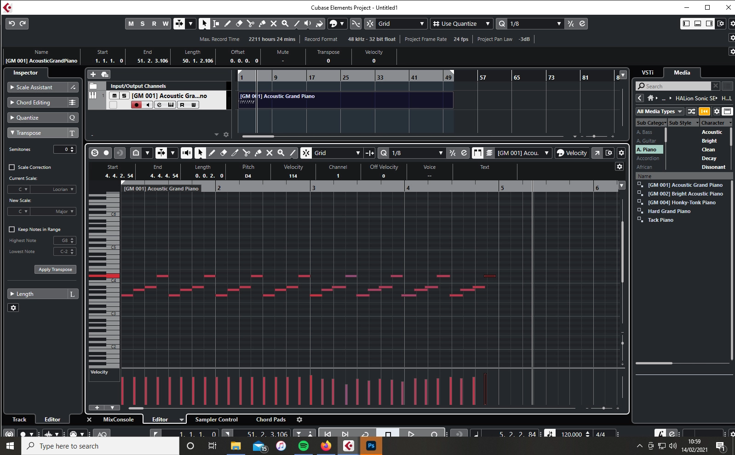
Task: Click the Apply Transpose button
Action: [x=55, y=270]
